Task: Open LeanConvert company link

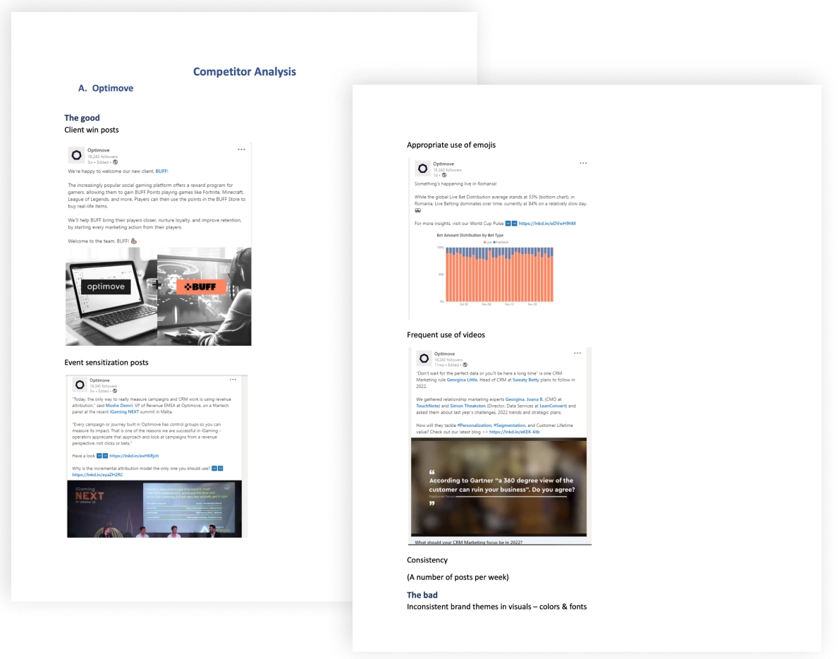Action: tap(553, 406)
